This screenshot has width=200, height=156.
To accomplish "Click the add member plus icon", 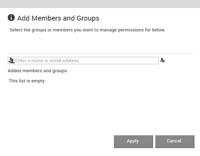I will click(162, 60).
